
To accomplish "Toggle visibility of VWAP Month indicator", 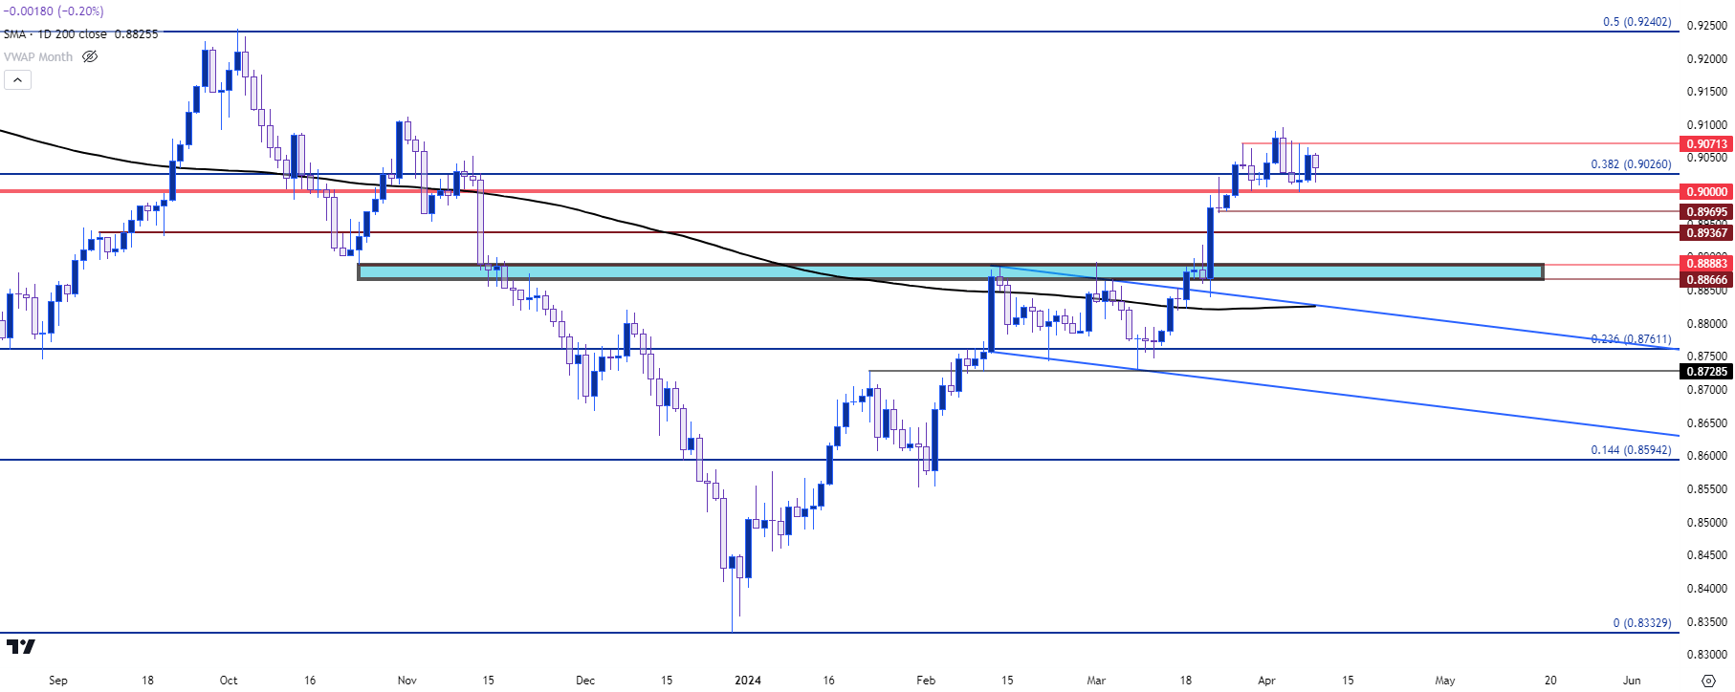I will tap(90, 56).
